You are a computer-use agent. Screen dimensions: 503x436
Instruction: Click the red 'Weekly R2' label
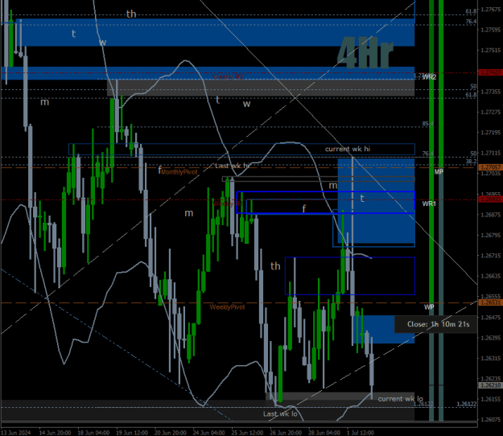coord(228,77)
